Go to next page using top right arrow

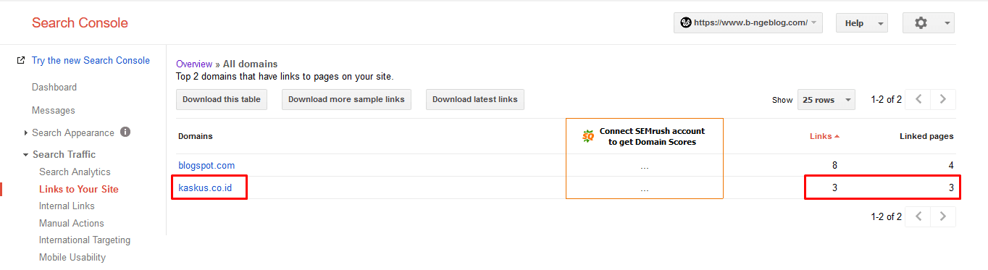[942, 100]
